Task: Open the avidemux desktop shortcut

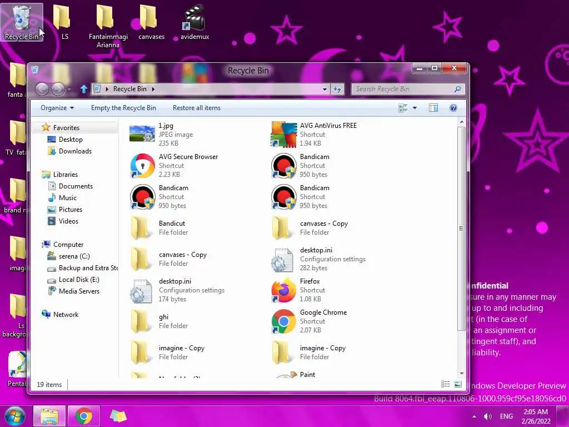Action: pyautogui.click(x=195, y=22)
